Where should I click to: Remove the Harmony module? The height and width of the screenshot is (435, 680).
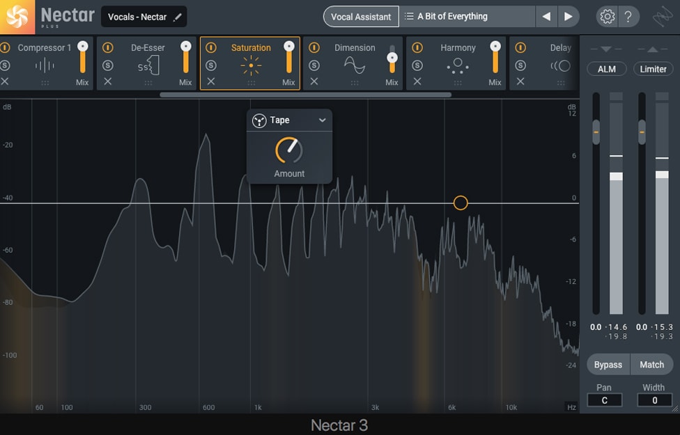click(x=417, y=81)
